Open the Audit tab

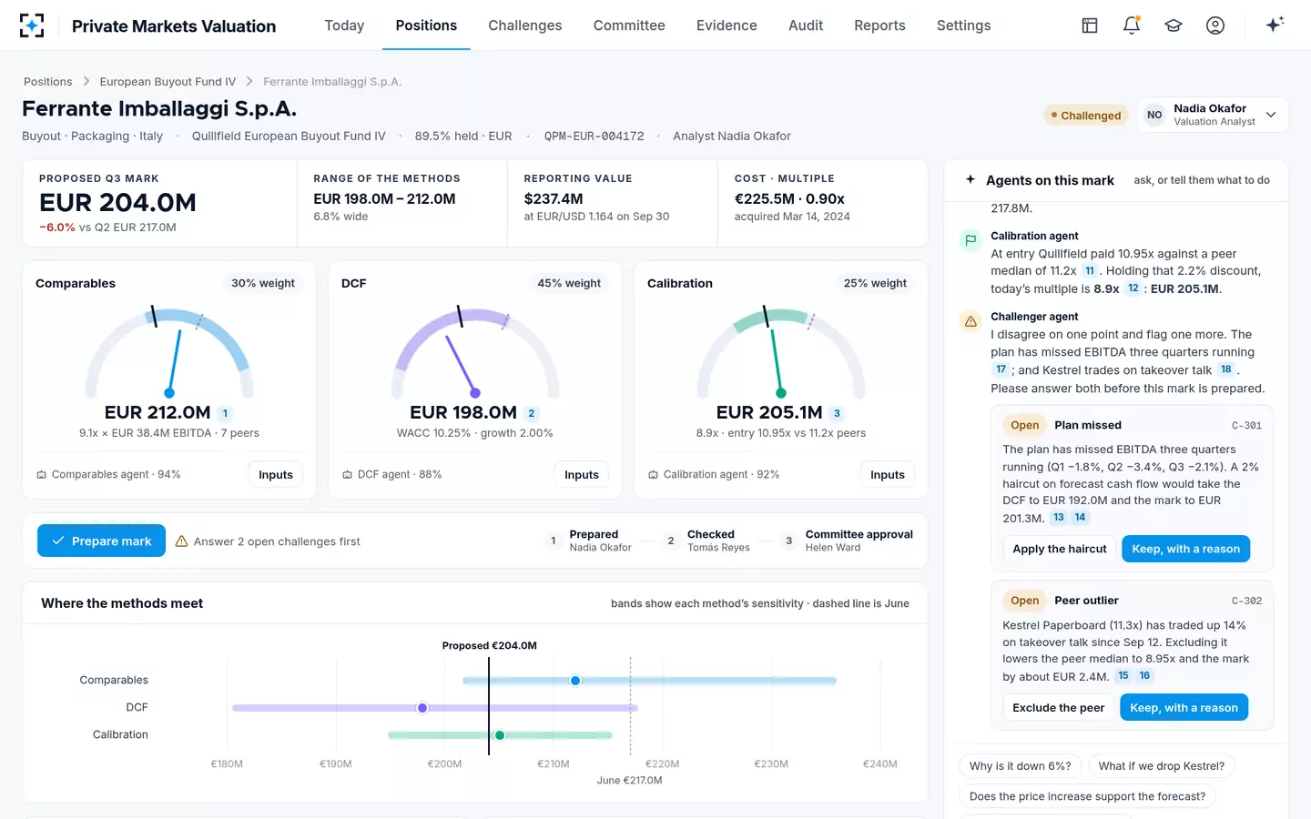point(806,25)
